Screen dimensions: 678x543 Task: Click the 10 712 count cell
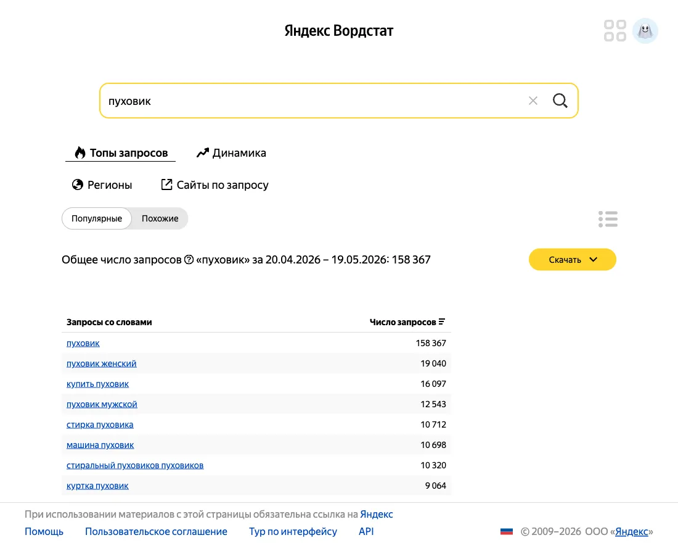point(433,425)
